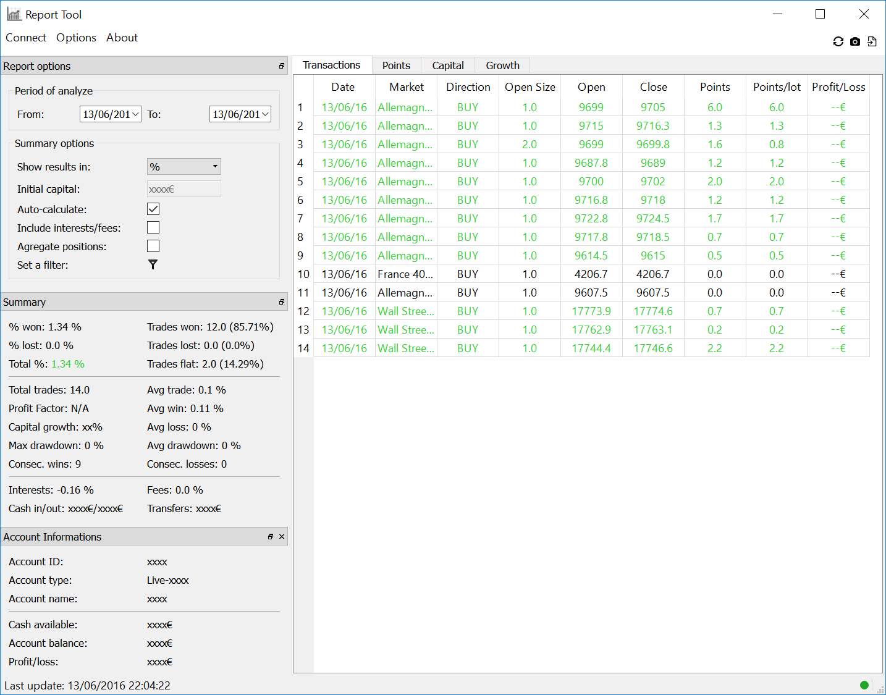Screen dimensions: 886x695
Task: Close the Account Informations panel
Action: coord(282,537)
